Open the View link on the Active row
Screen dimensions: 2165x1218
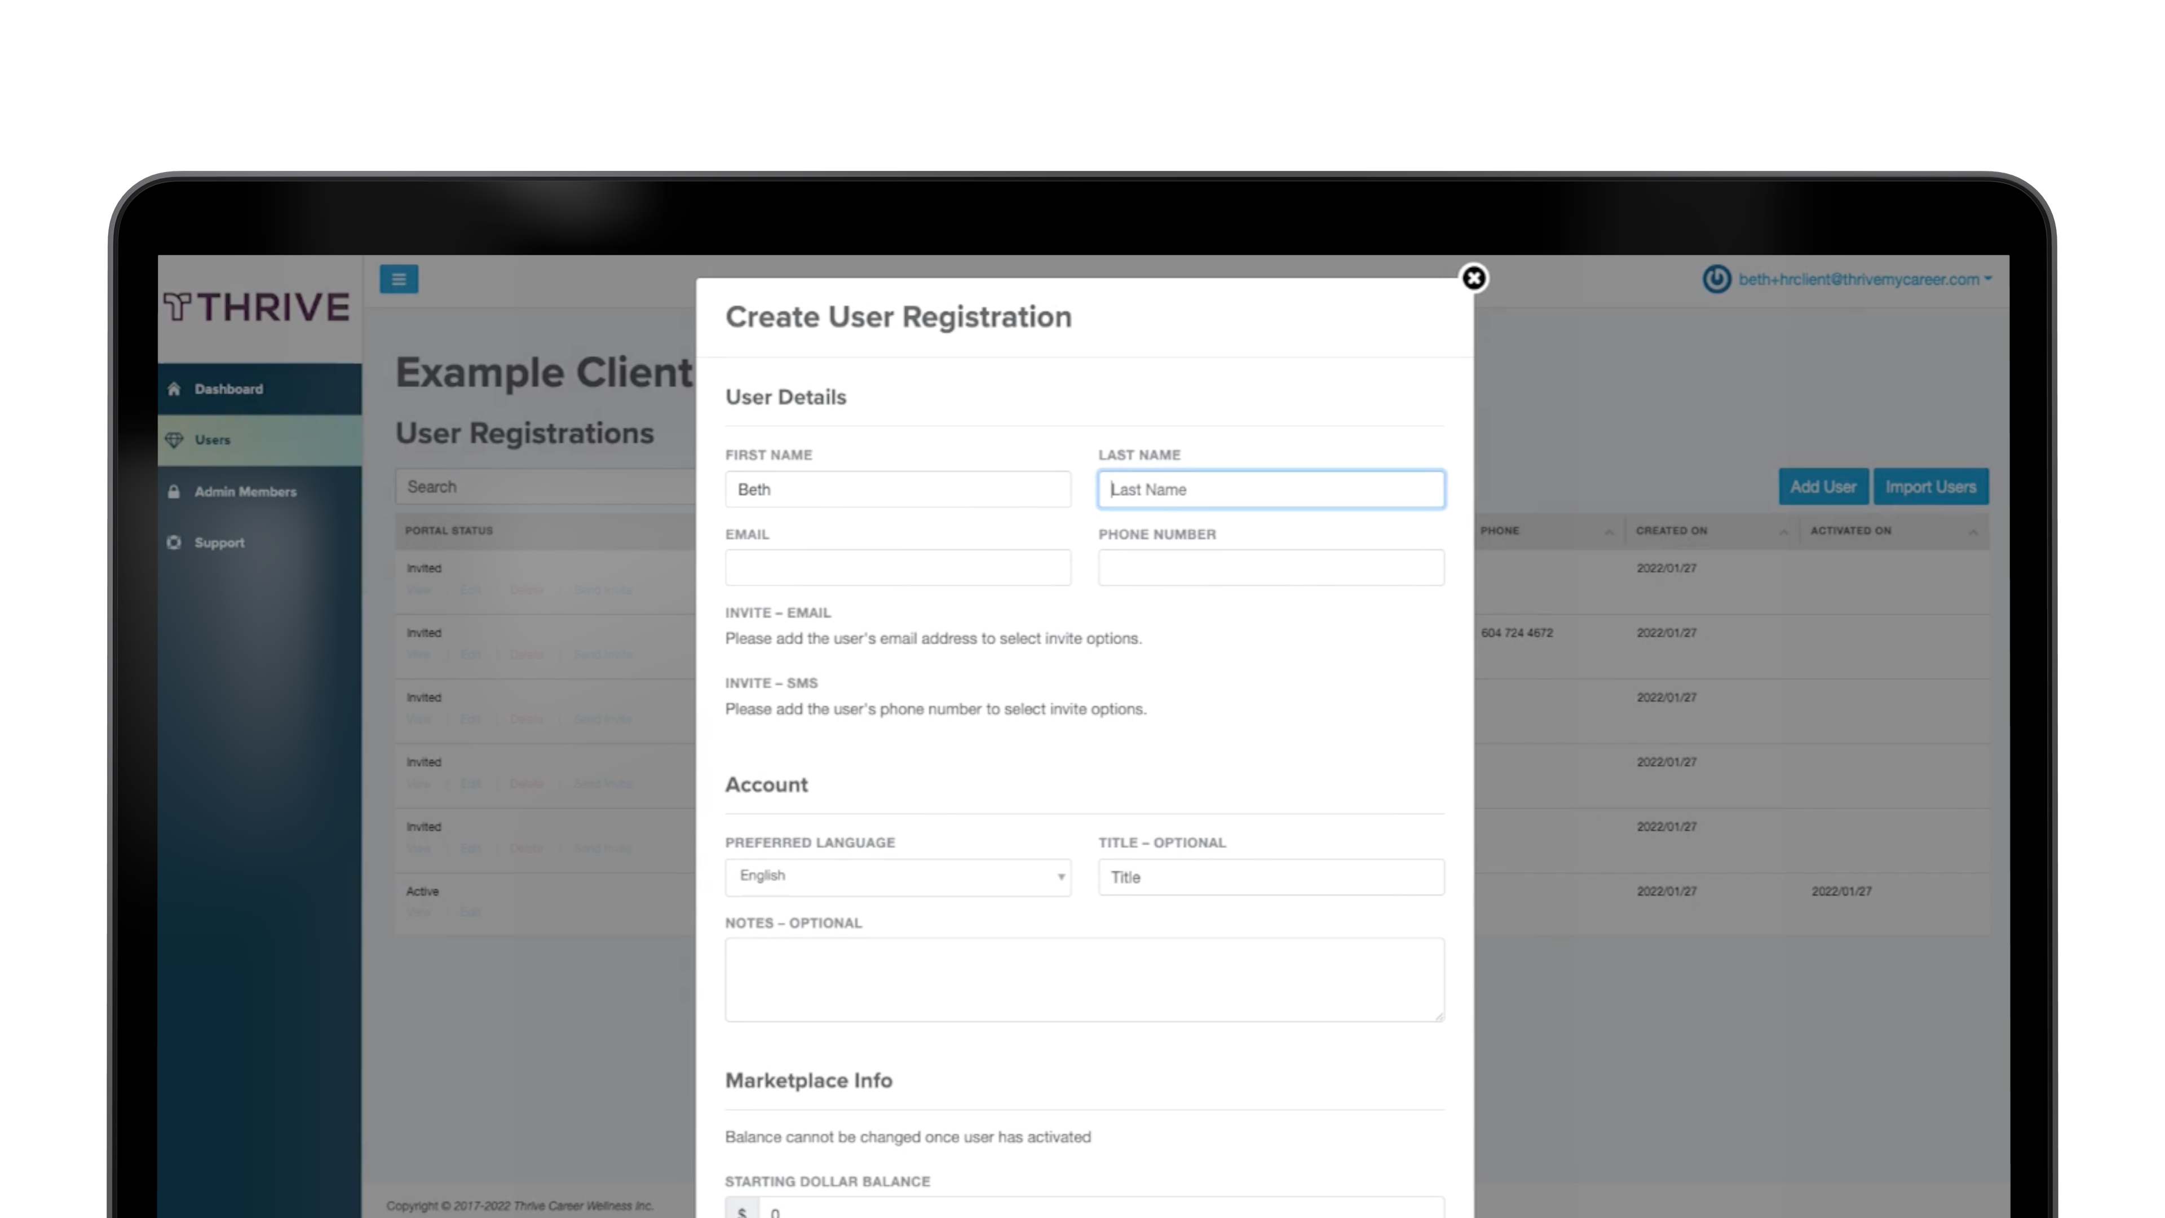point(419,911)
